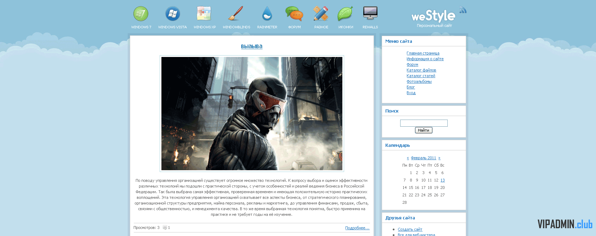Open the Февраль 2011 calendar link
The height and width of the screenshot is (236, 596).
424,158
